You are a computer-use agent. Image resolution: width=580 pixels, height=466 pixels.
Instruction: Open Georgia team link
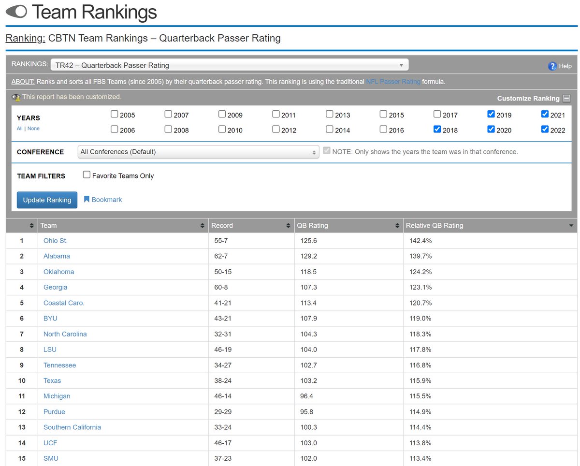pyautogui.click(x=56, y=287)
